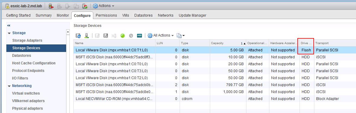
Task: Click the gear icon beside All Actions
Action: 150,35
